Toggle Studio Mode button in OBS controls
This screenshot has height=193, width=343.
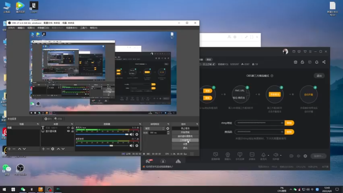click(185, 140)
